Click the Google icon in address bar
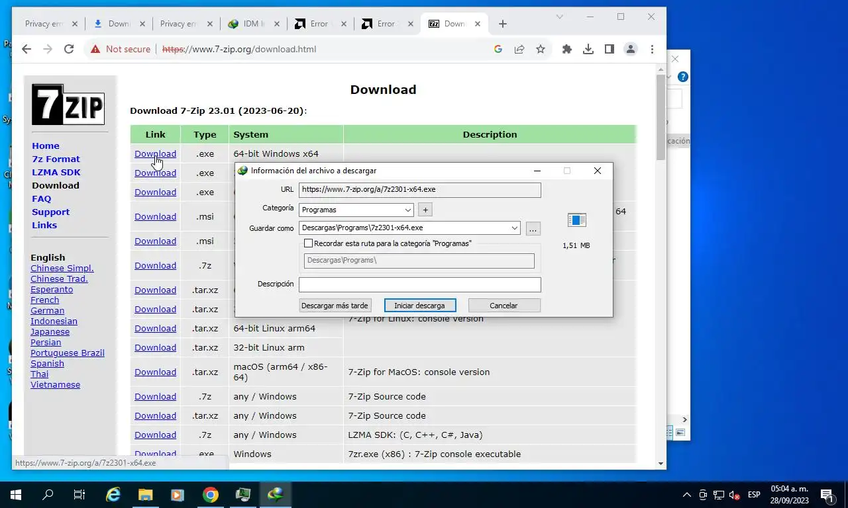 click(x=498, y=49)
